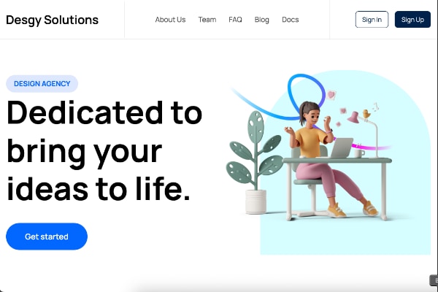Click the laptop in the illustration
Image resolution: width=438 pixels, height=292 pixels.
pyautogui.click(x=342, y=147)
